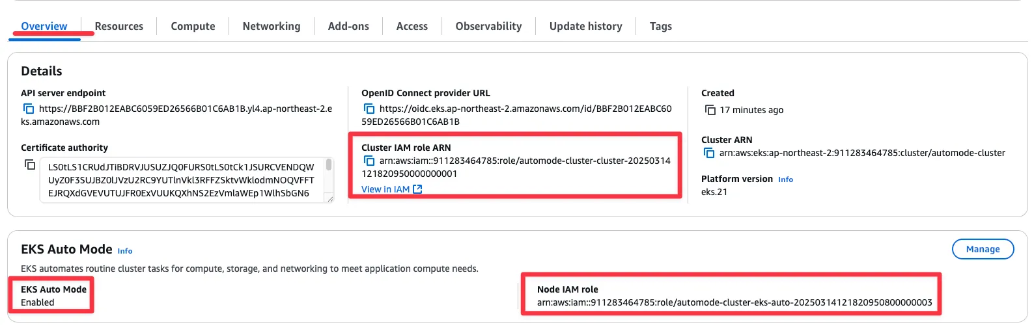Click the certificate authority box scrollbar
The image size is (1034, 329).
pos(329,164)
